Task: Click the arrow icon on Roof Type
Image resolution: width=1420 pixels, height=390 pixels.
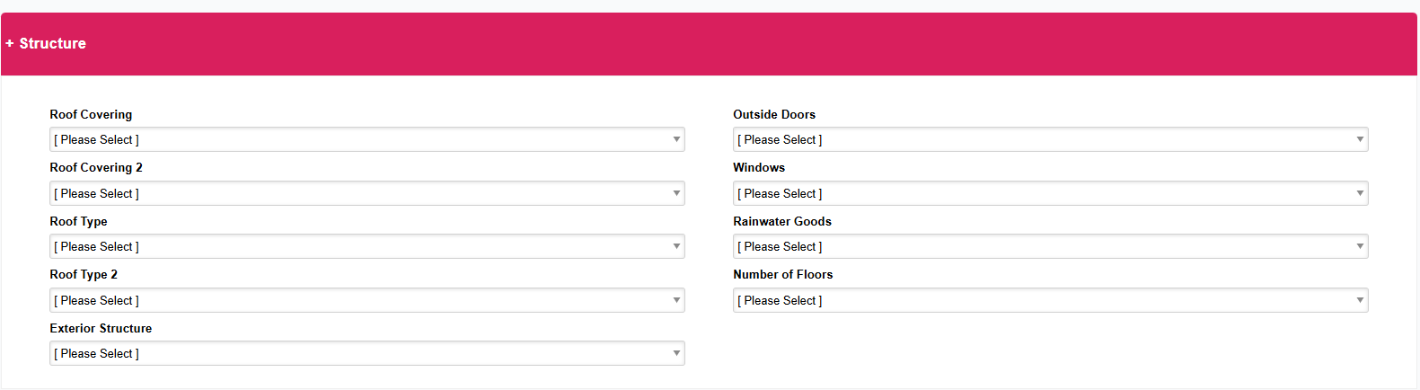Action: click(x=676, y=246)
